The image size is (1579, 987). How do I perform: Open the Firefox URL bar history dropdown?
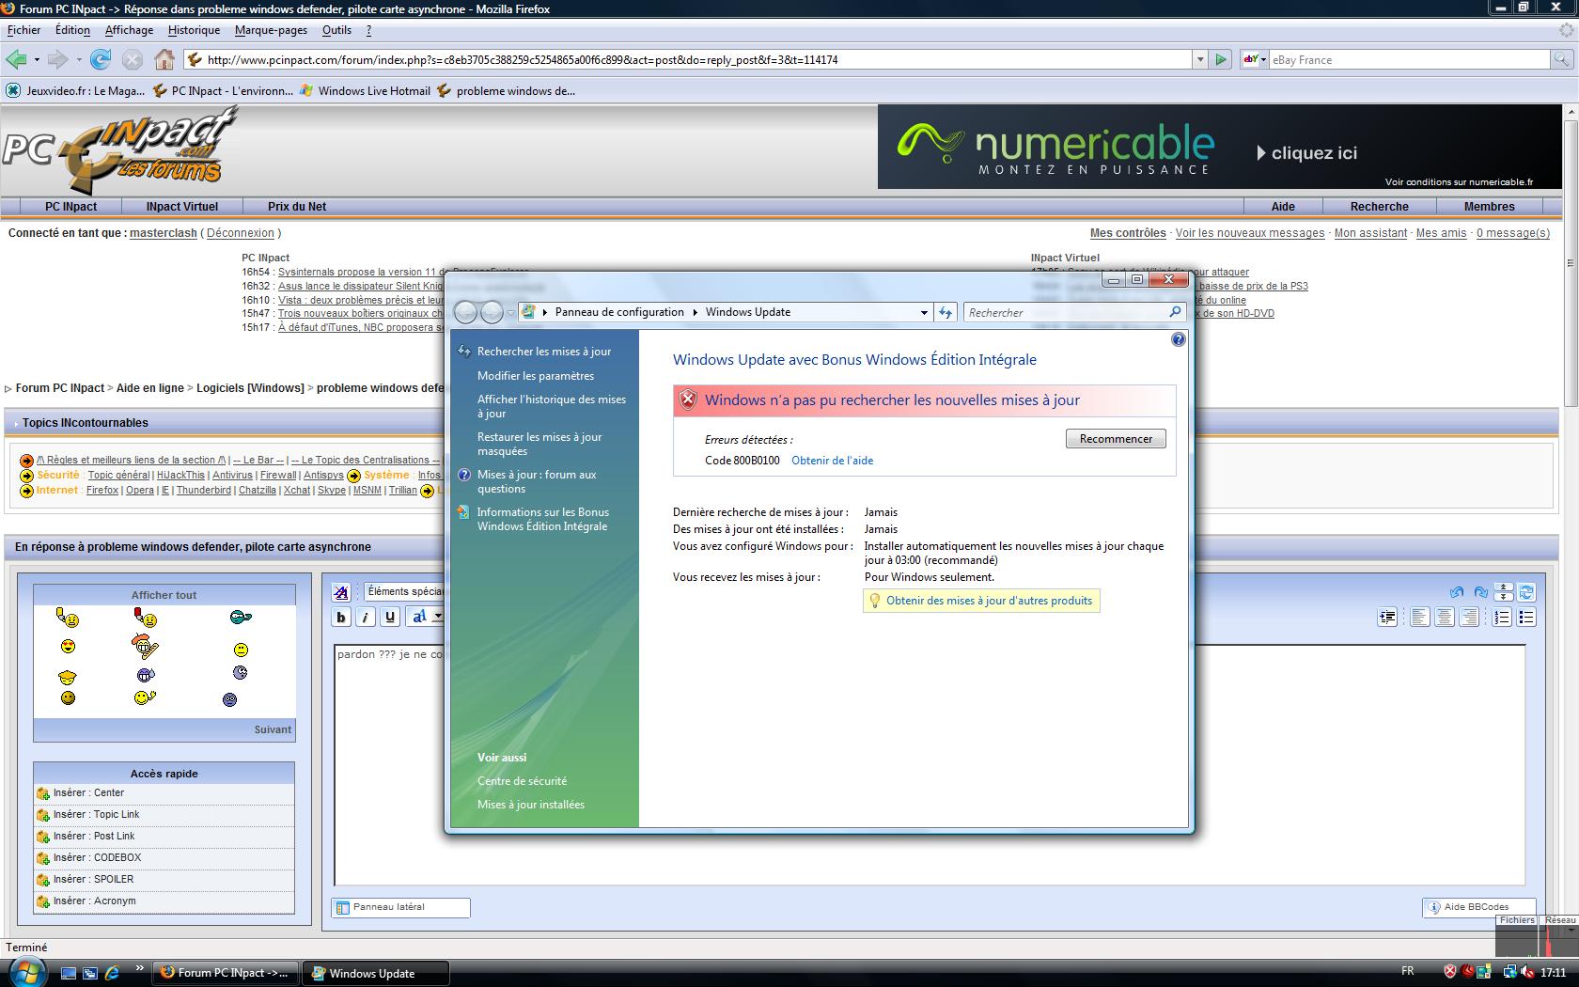pos(1200,60)
